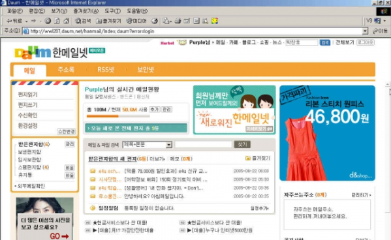391x240 pixels.
Task: Open the 편집(E) menu
Action: (37, 11)
